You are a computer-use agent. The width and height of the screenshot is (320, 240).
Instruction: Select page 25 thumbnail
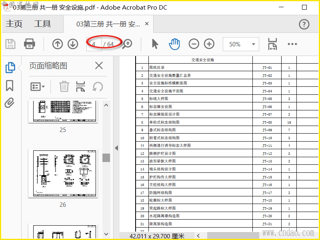pos(63,112)
